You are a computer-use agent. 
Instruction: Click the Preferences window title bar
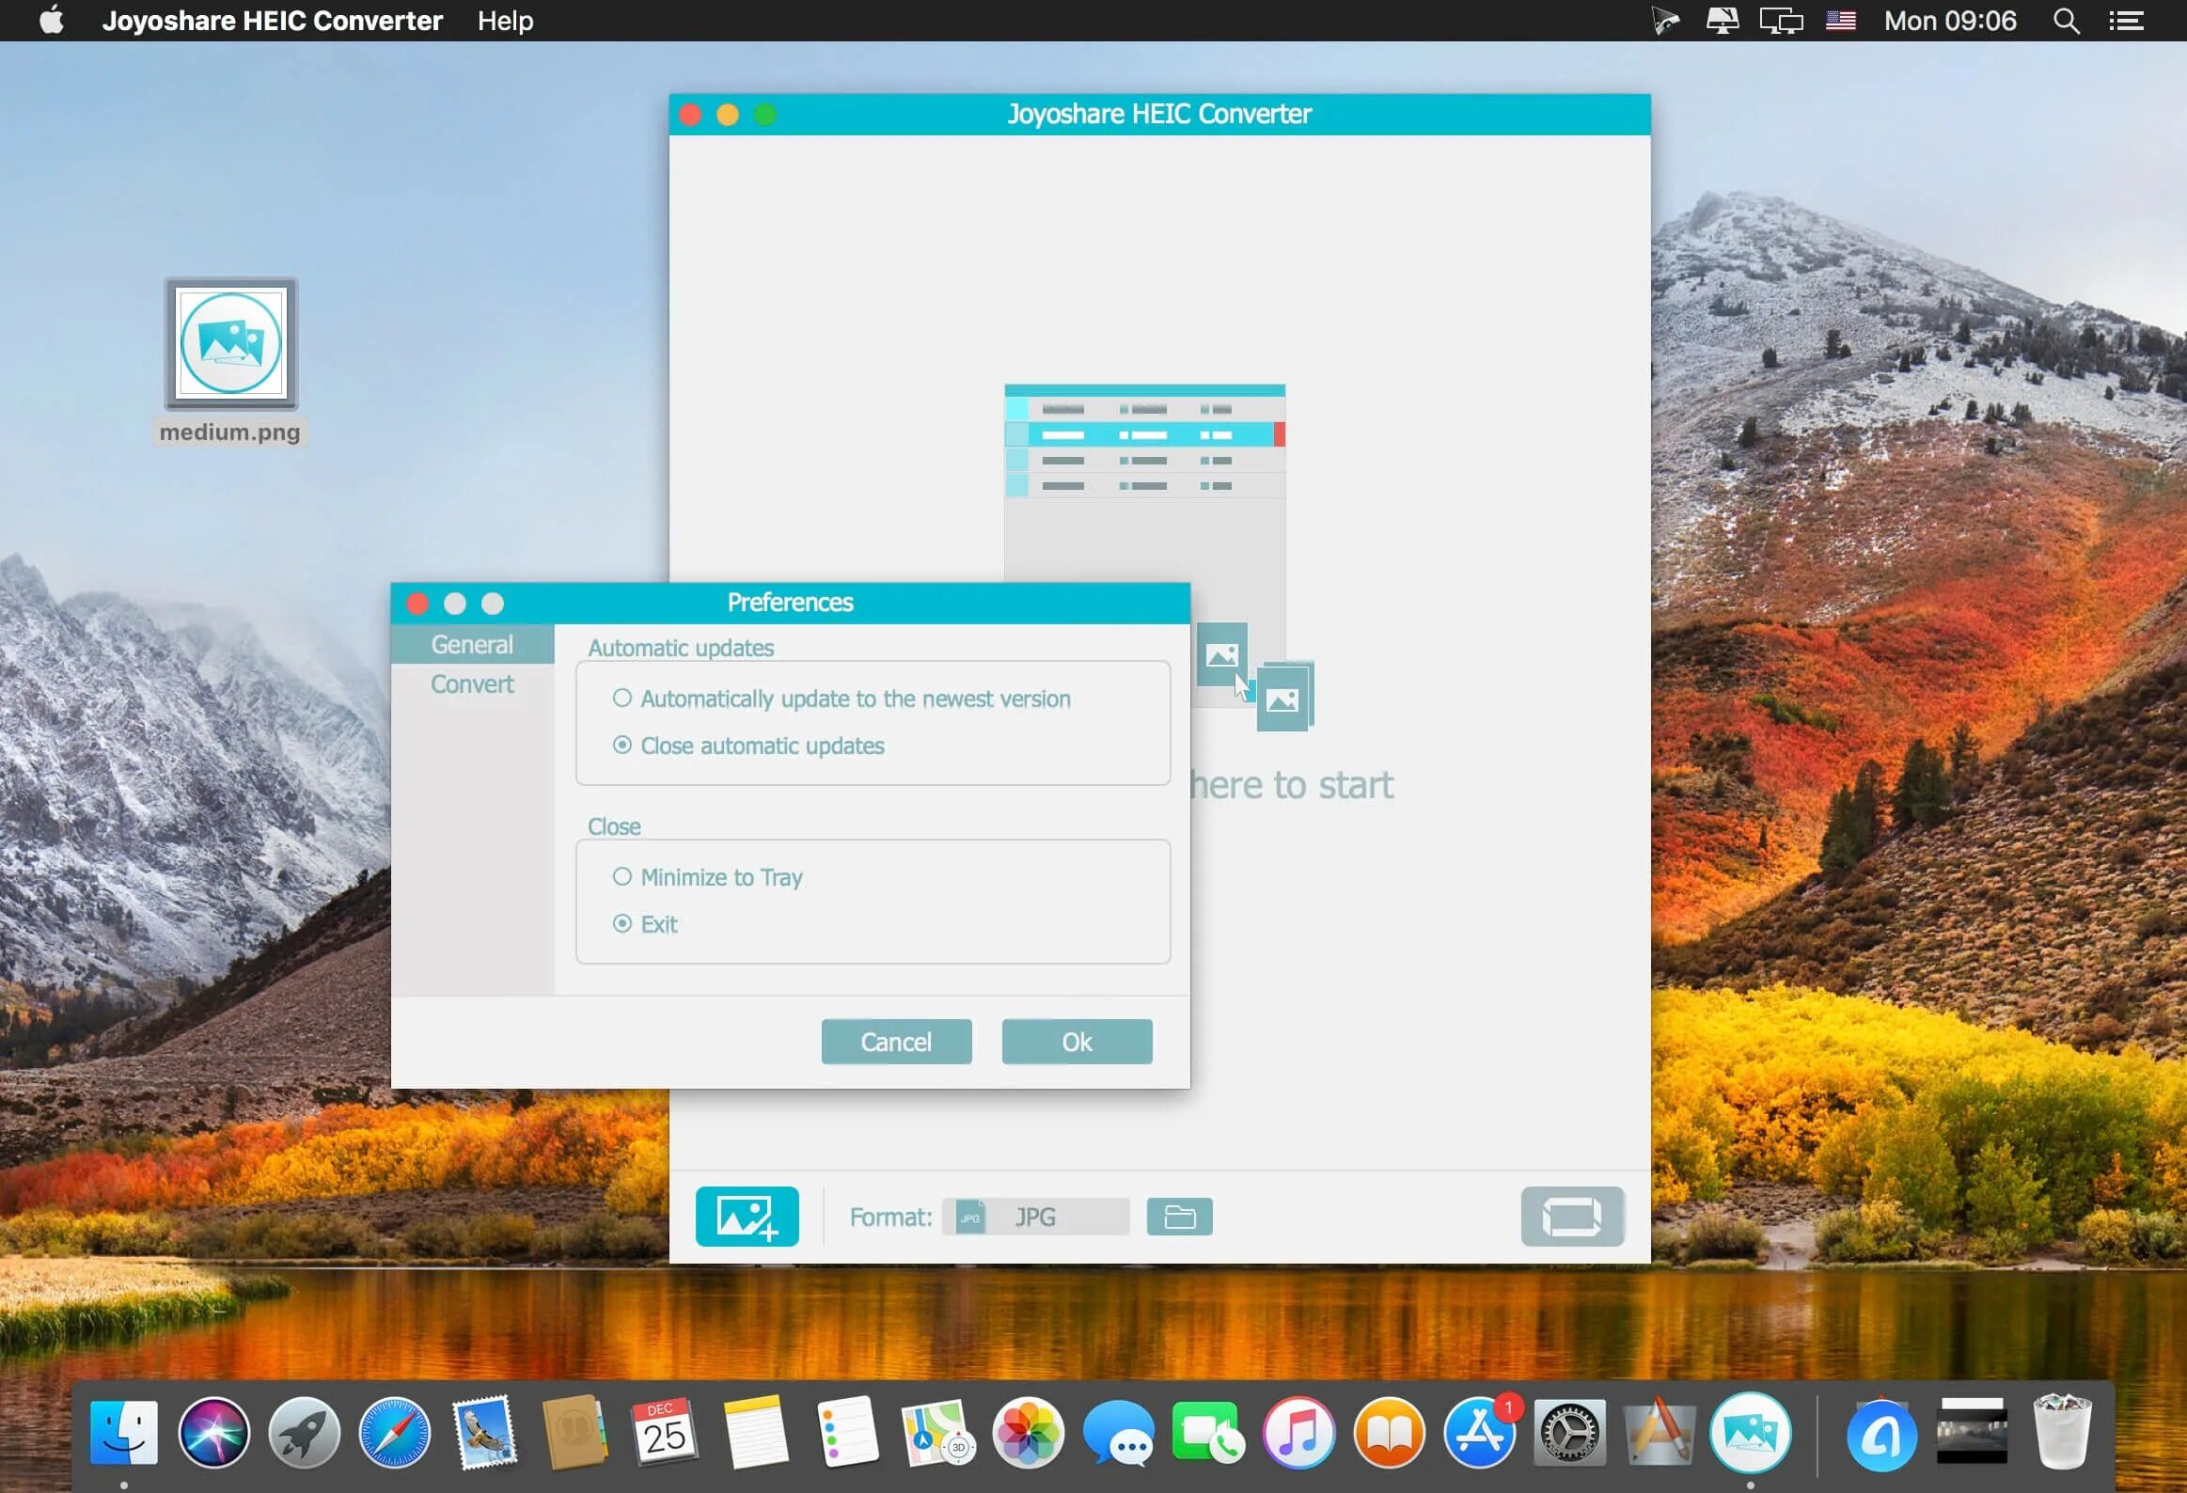(790, 602)
